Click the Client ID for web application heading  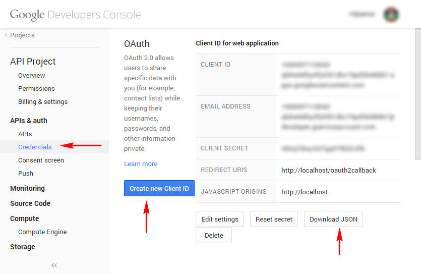tap(237, 43)
